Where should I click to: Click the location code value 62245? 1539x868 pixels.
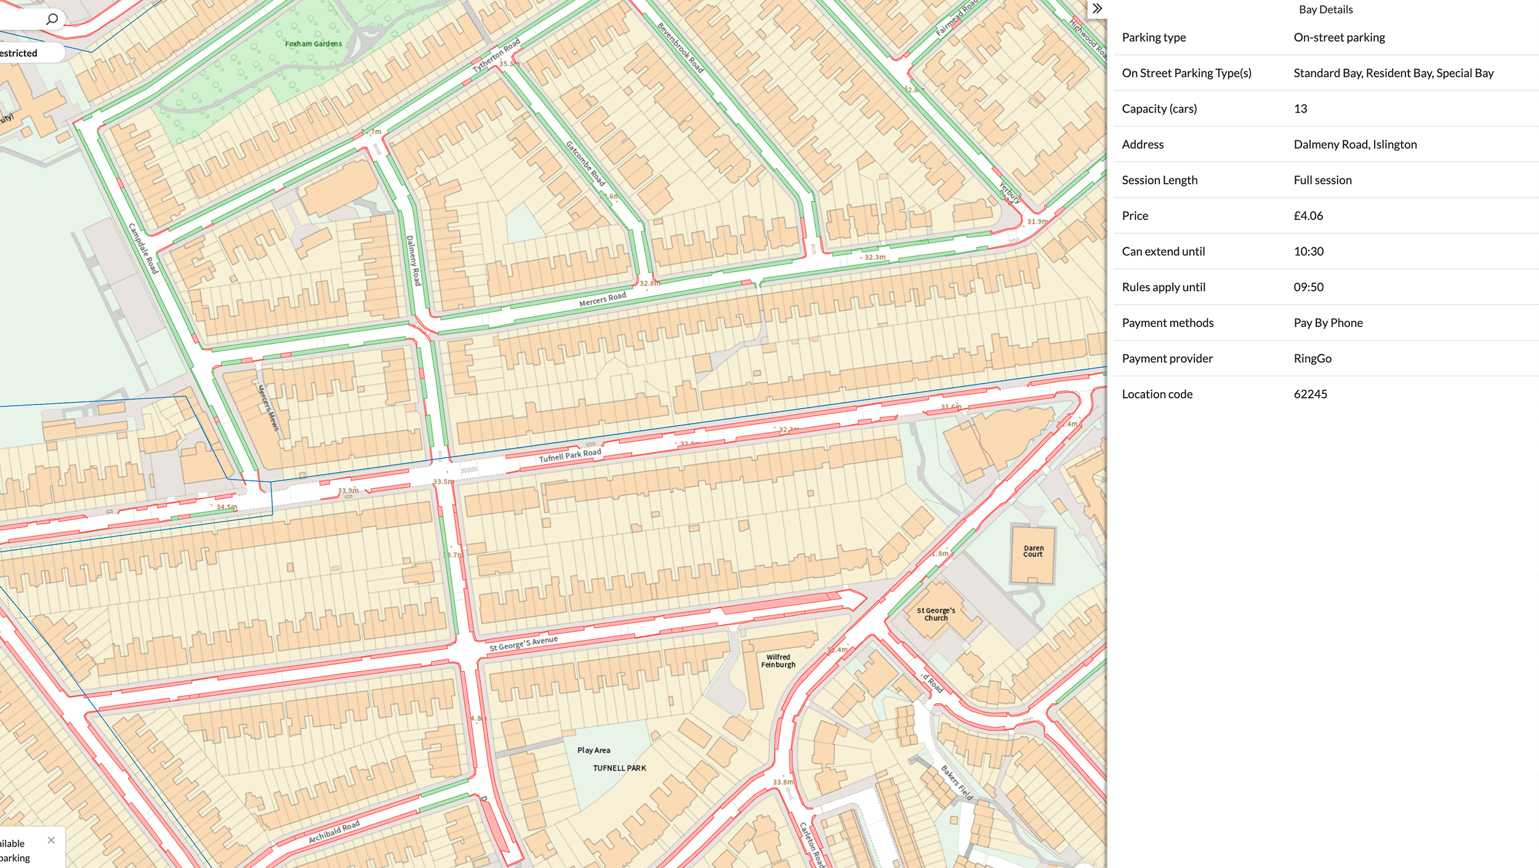(x=1310, y=394)
